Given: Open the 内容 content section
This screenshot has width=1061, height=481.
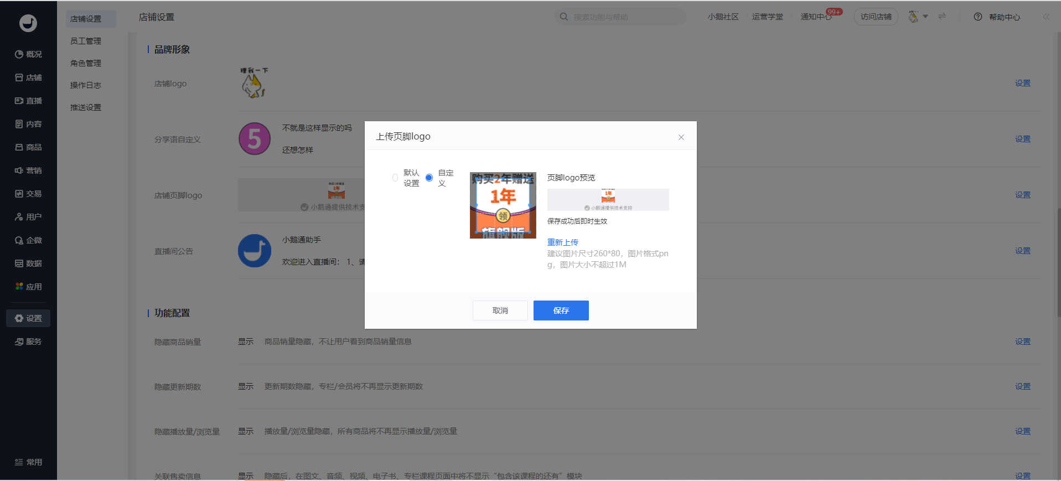Looking at the screenshot, I should (28, 124).
